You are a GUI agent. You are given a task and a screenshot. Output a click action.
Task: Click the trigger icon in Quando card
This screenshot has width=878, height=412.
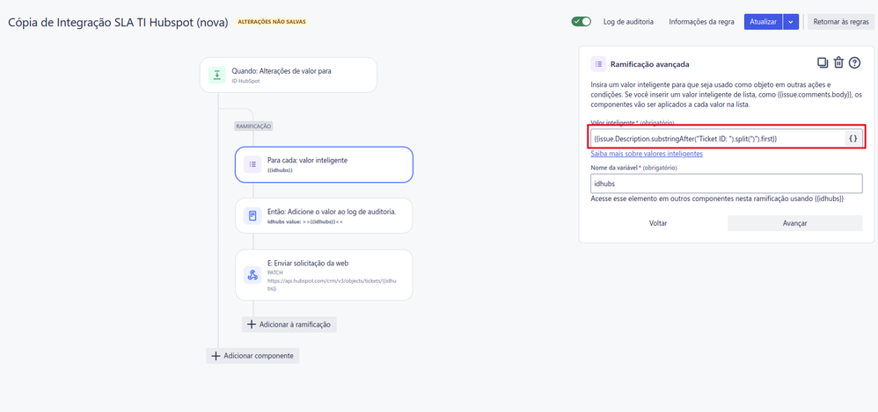(217, 75)
